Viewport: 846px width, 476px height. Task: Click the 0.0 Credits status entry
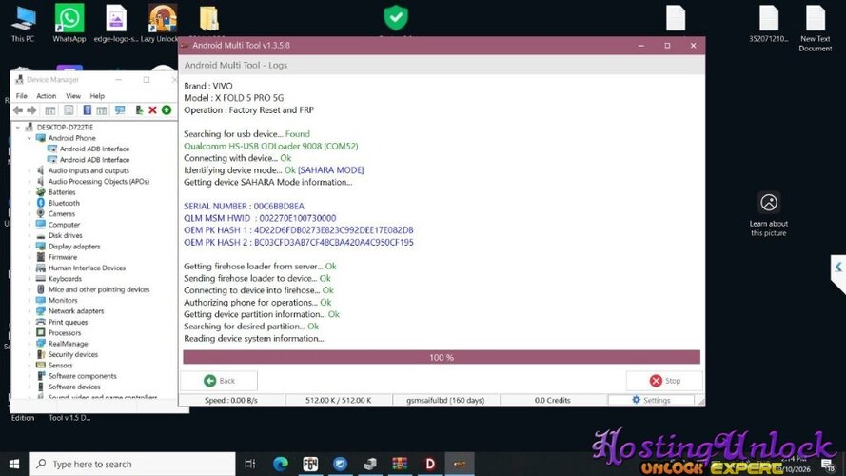[x=553, y=400]
